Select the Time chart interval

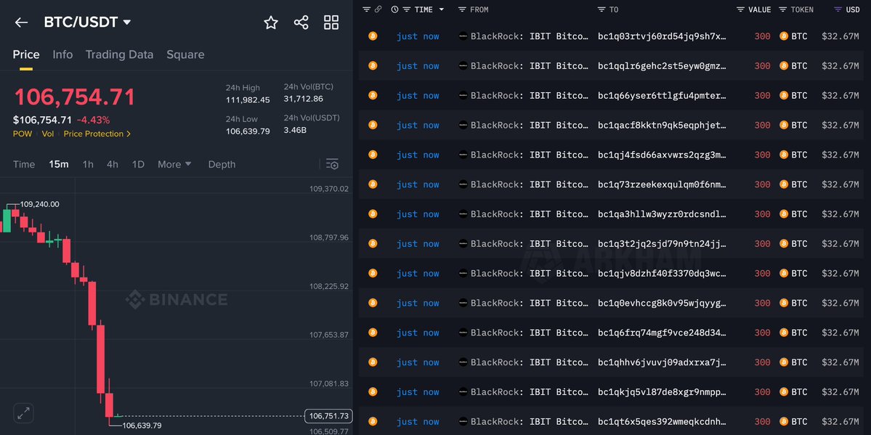coord(24,164)
